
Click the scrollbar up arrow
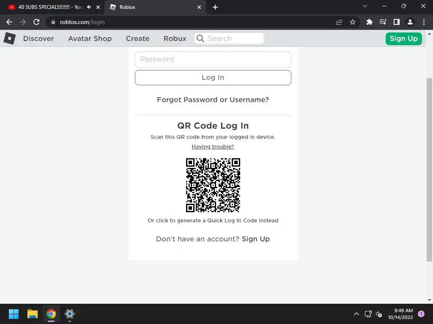click(429, 34)
